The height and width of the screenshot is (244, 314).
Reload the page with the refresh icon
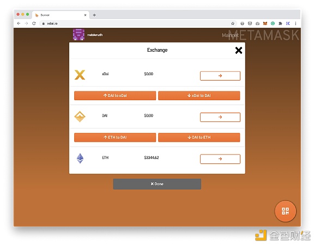tap(34, 23)
